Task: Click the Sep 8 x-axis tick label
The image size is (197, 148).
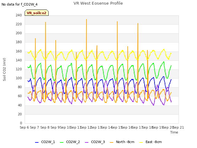Action: (45, 127)
